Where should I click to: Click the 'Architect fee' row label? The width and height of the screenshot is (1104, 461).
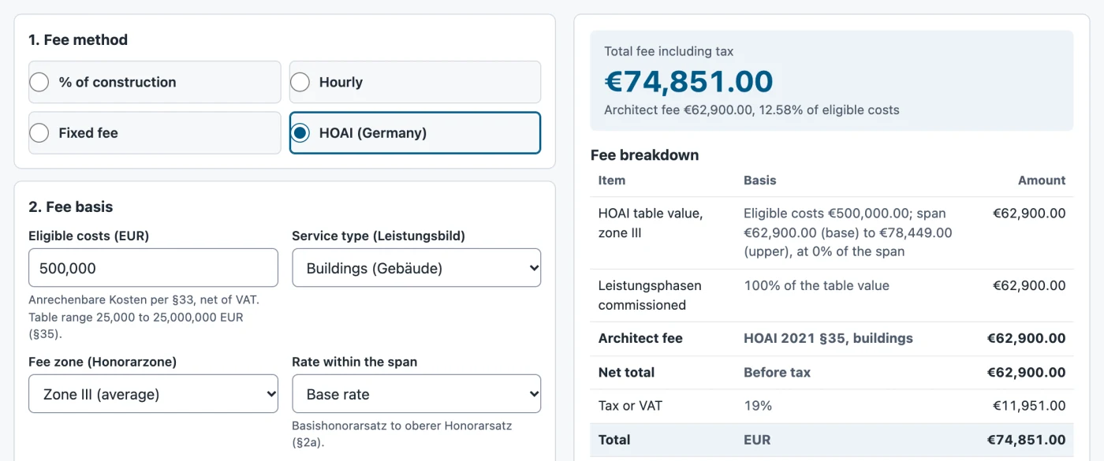tap(640, 338)
